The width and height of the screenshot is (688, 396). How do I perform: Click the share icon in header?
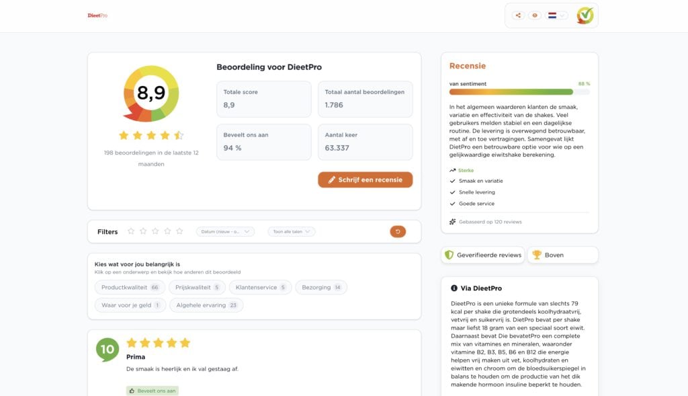click(x=518, y=15)
